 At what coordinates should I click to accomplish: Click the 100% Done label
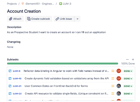(x=128, y=64)
